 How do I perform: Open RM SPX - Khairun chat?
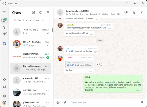pyautogui.click(x=31, y=44)
